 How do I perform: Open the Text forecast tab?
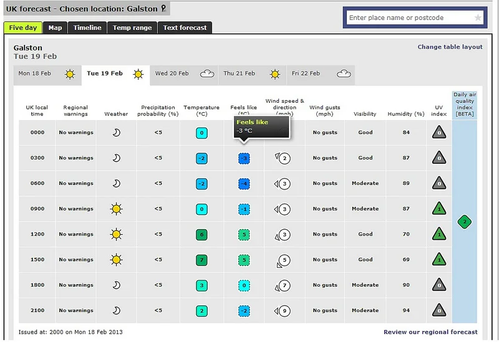[185, 27]
